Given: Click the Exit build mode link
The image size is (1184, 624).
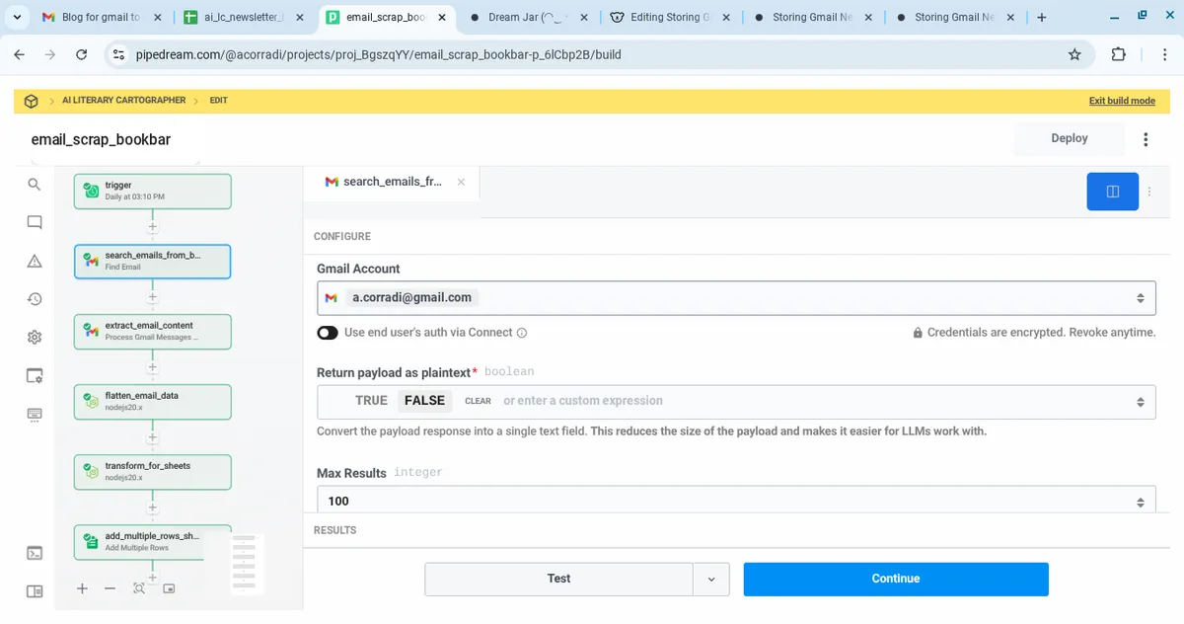Looking at the screenshot, I should 1121,101.
